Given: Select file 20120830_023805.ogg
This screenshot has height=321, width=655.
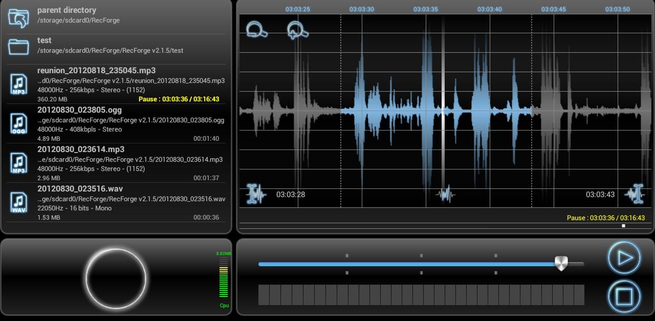Looking at the screenshot, I should click(117, 123).
